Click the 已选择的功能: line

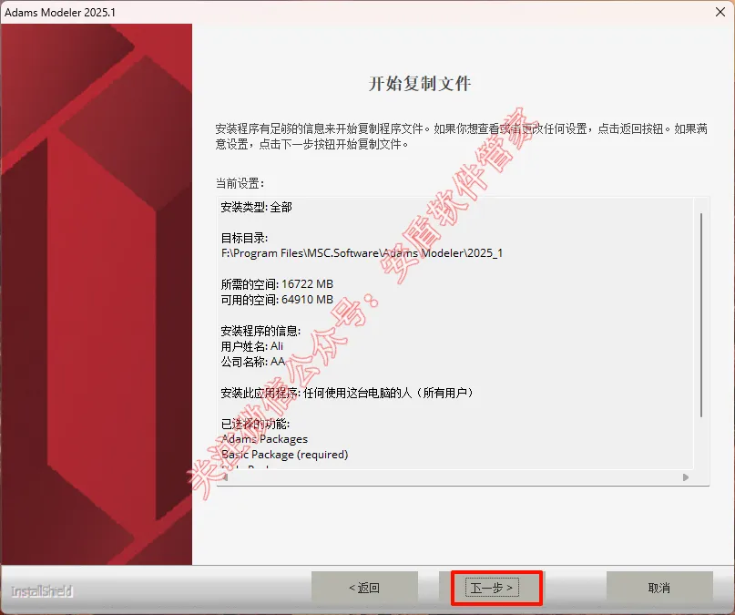[x=255, y=424]
